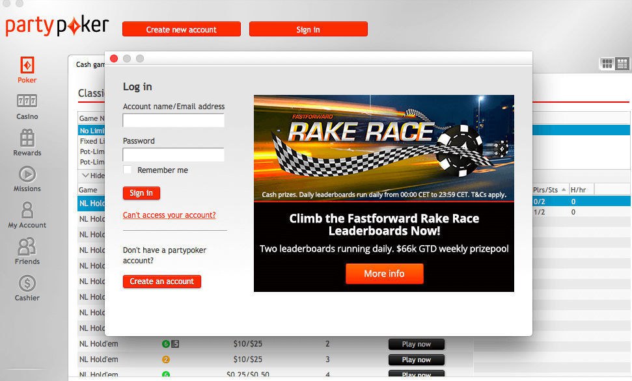Open the Missions play icon
Image resolution: width=632 pixels, height=381 pixels.
tap(27, 174)
